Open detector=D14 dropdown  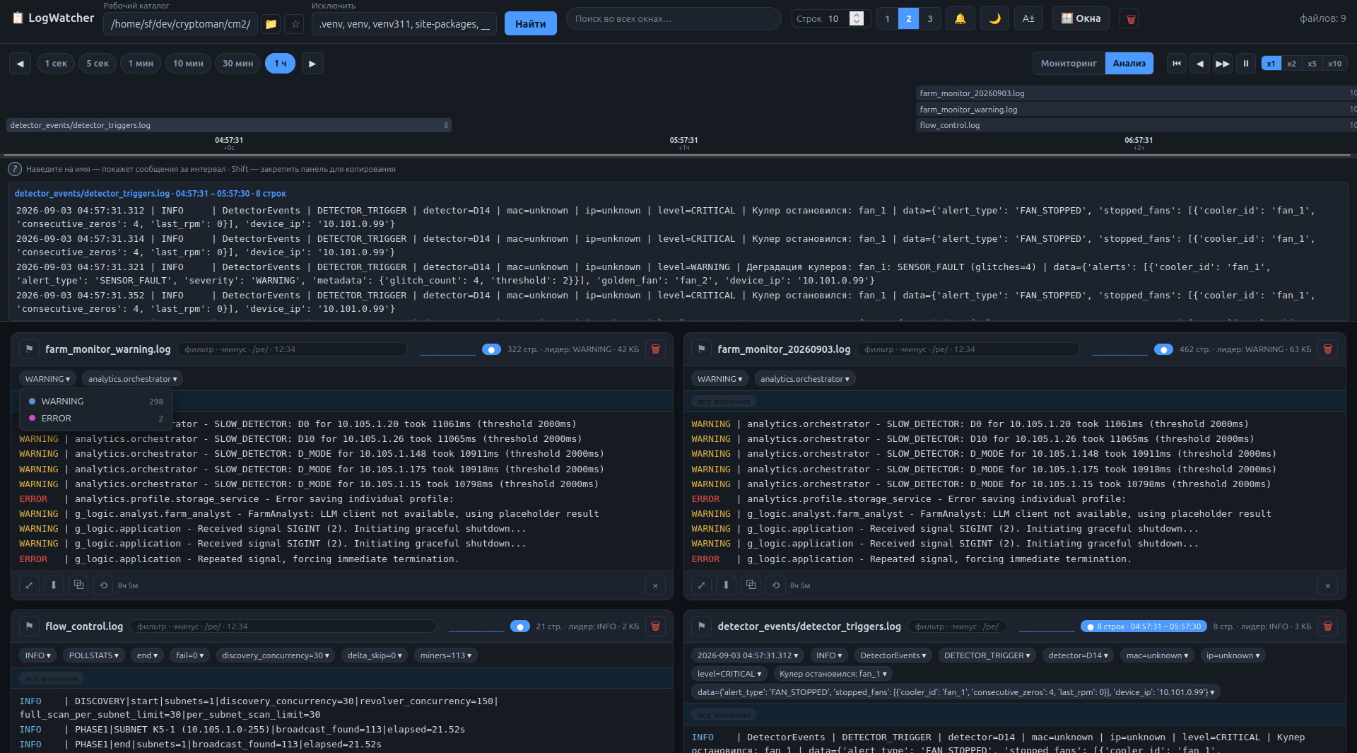pyautogui.click(x=1078, y=655)
